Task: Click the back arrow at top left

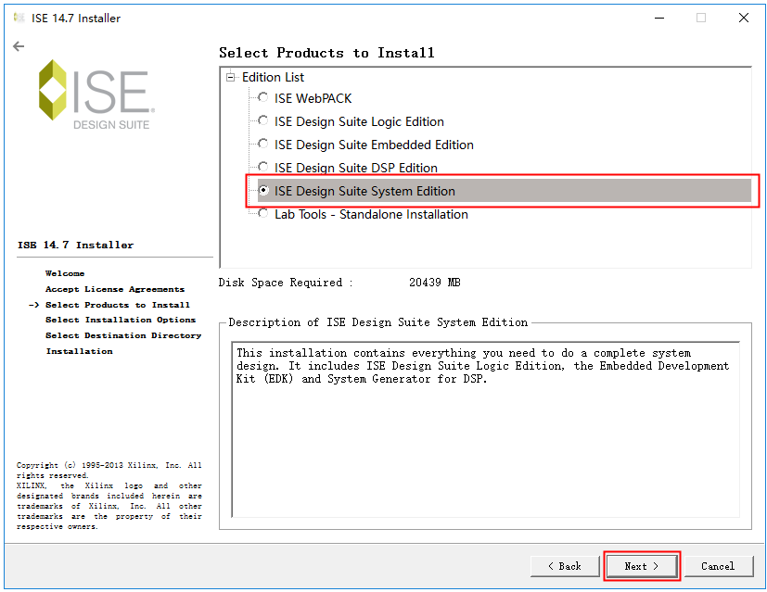Action: click(19, 46)
